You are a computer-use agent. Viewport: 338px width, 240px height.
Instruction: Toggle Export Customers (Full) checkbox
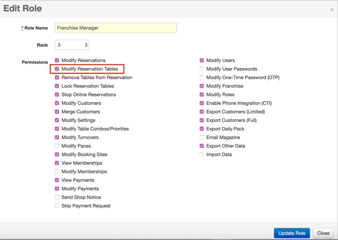(x=202, y=120)
